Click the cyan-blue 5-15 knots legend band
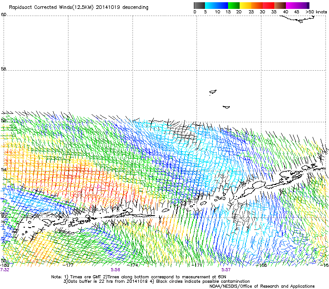Screen dimensions: 329x289 pos(217,5)
